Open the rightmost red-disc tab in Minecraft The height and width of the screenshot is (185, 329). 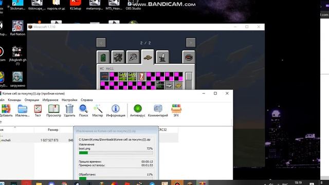pyautogui.click(x=189, y=57)
